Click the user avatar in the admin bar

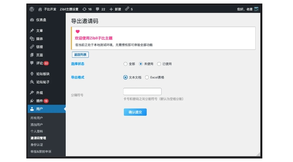[256, 9]
